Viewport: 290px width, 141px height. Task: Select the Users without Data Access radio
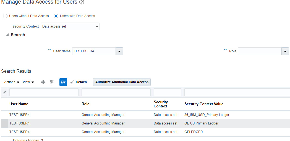point(5,16)
